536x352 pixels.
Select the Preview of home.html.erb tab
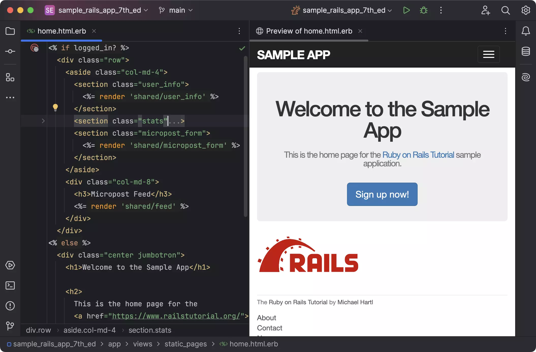(x=309, y=31)
